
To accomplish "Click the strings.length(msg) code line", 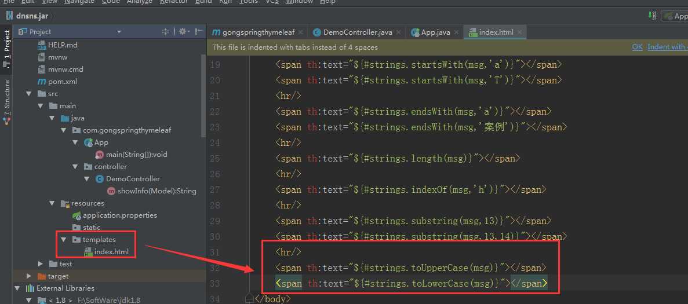I will pos(398,158).
